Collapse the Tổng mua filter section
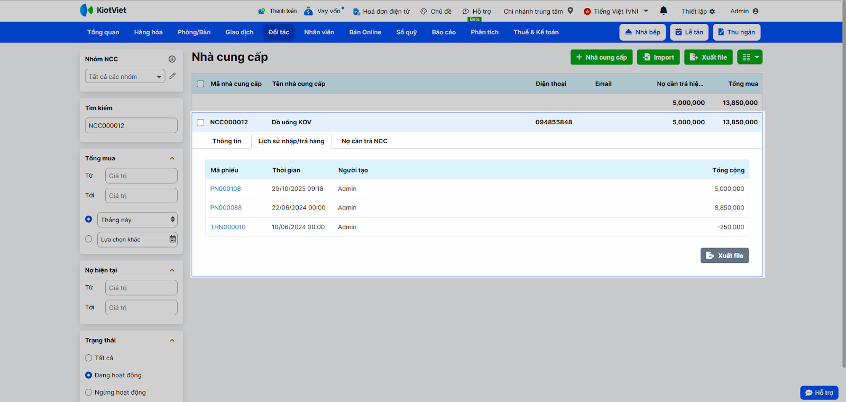This screenshot has width=846, height=402. (x=172, y=158)
